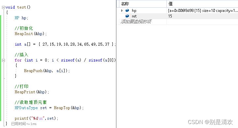Collapse the for loop code block
The height and width of the screenshot is (128, 238).
pyautogui.click(x=3, y=60)
